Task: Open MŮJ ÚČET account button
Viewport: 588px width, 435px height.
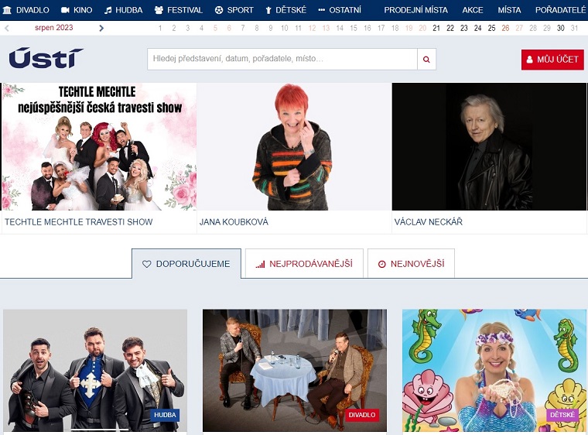Action: click(552, 60)
